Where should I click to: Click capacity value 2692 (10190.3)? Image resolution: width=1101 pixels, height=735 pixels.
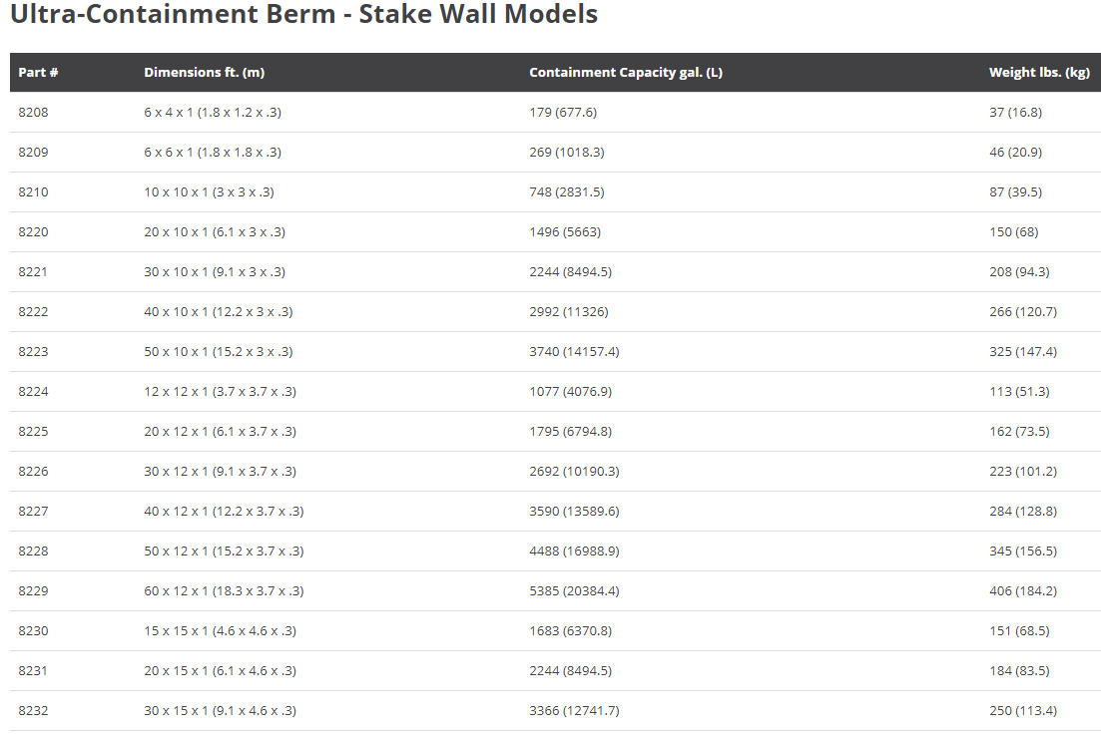click(574, 472)
